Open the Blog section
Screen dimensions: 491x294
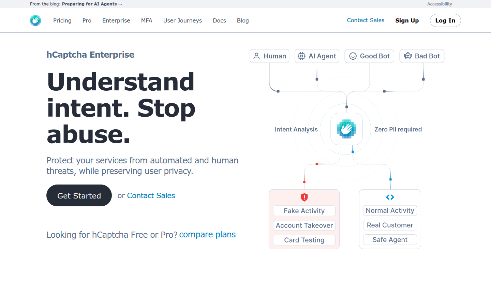tap(243, 20)
